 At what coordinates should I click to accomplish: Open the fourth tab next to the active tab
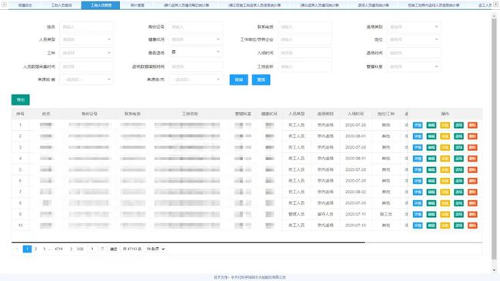point(138,5)
